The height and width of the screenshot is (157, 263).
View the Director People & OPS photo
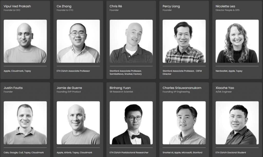coord(237,41)
